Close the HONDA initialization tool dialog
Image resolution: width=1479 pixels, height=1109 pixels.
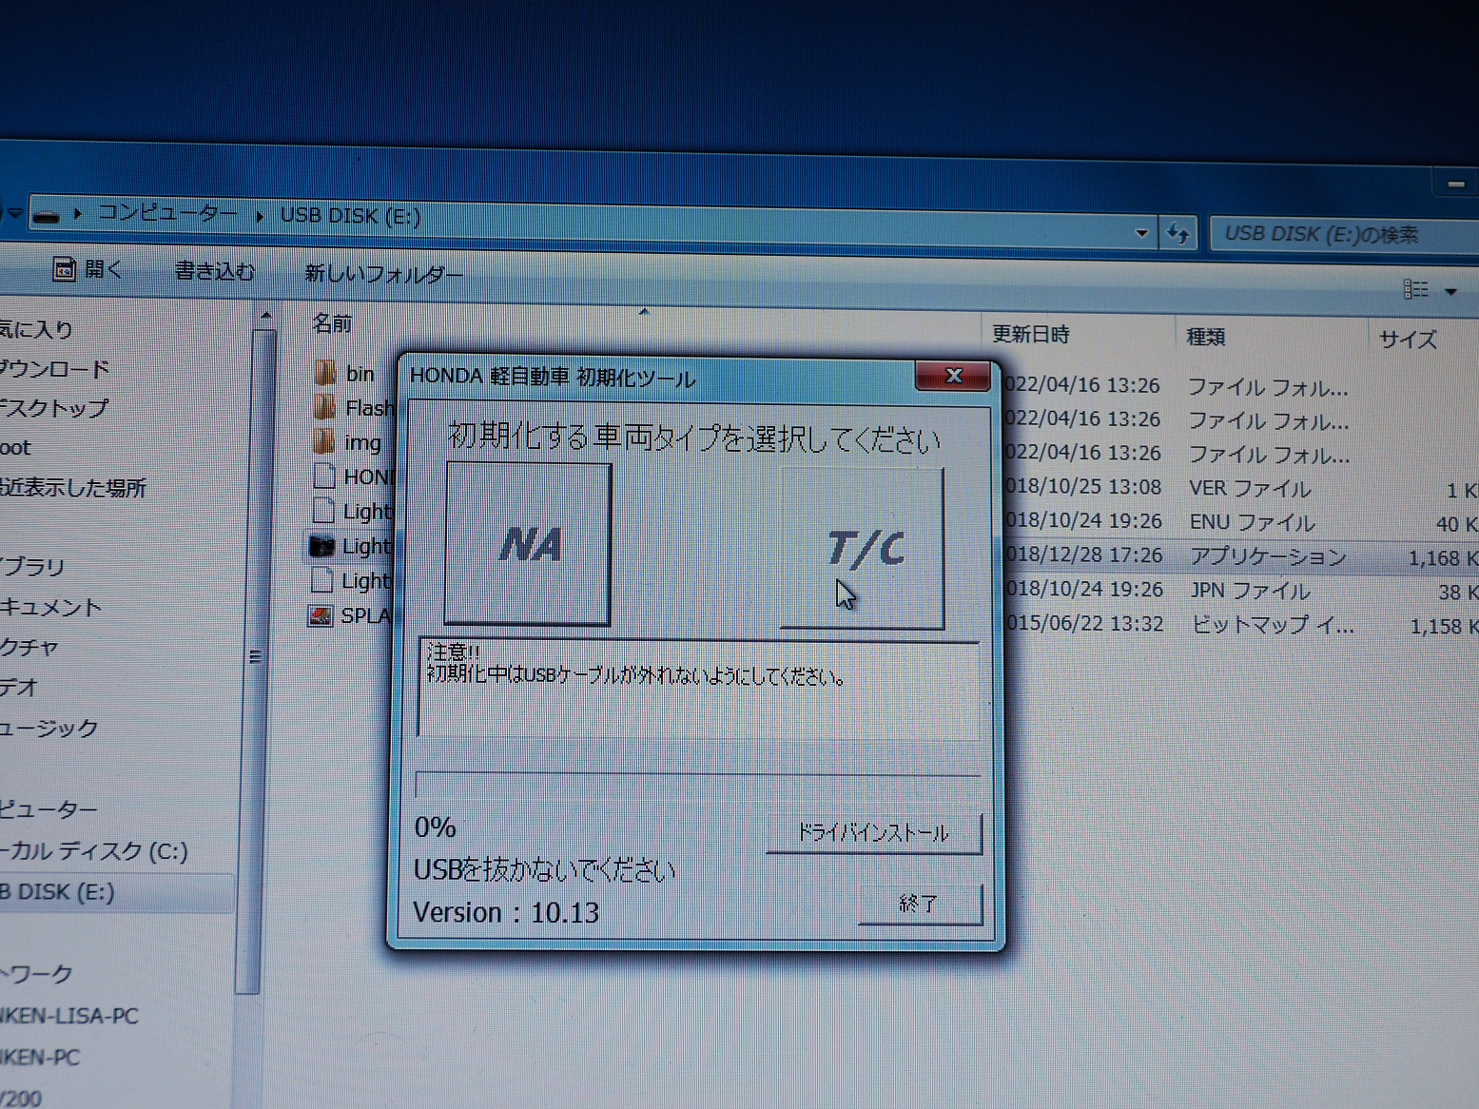click(x=954, y=376)
